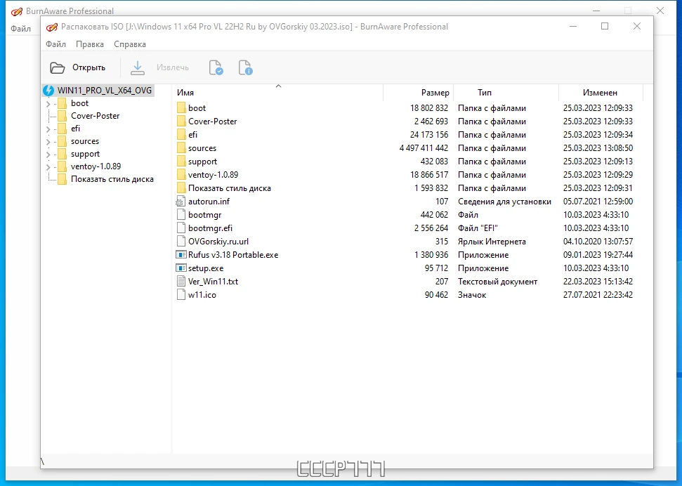Click the sources folder icon in file list
Viewport: 682px width, 486px height.
click(181, 148)
